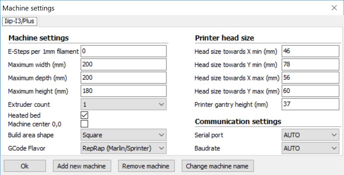Screen dimensions: 344x175
Task: Click the Add new machine button
Action: (82, 166)
